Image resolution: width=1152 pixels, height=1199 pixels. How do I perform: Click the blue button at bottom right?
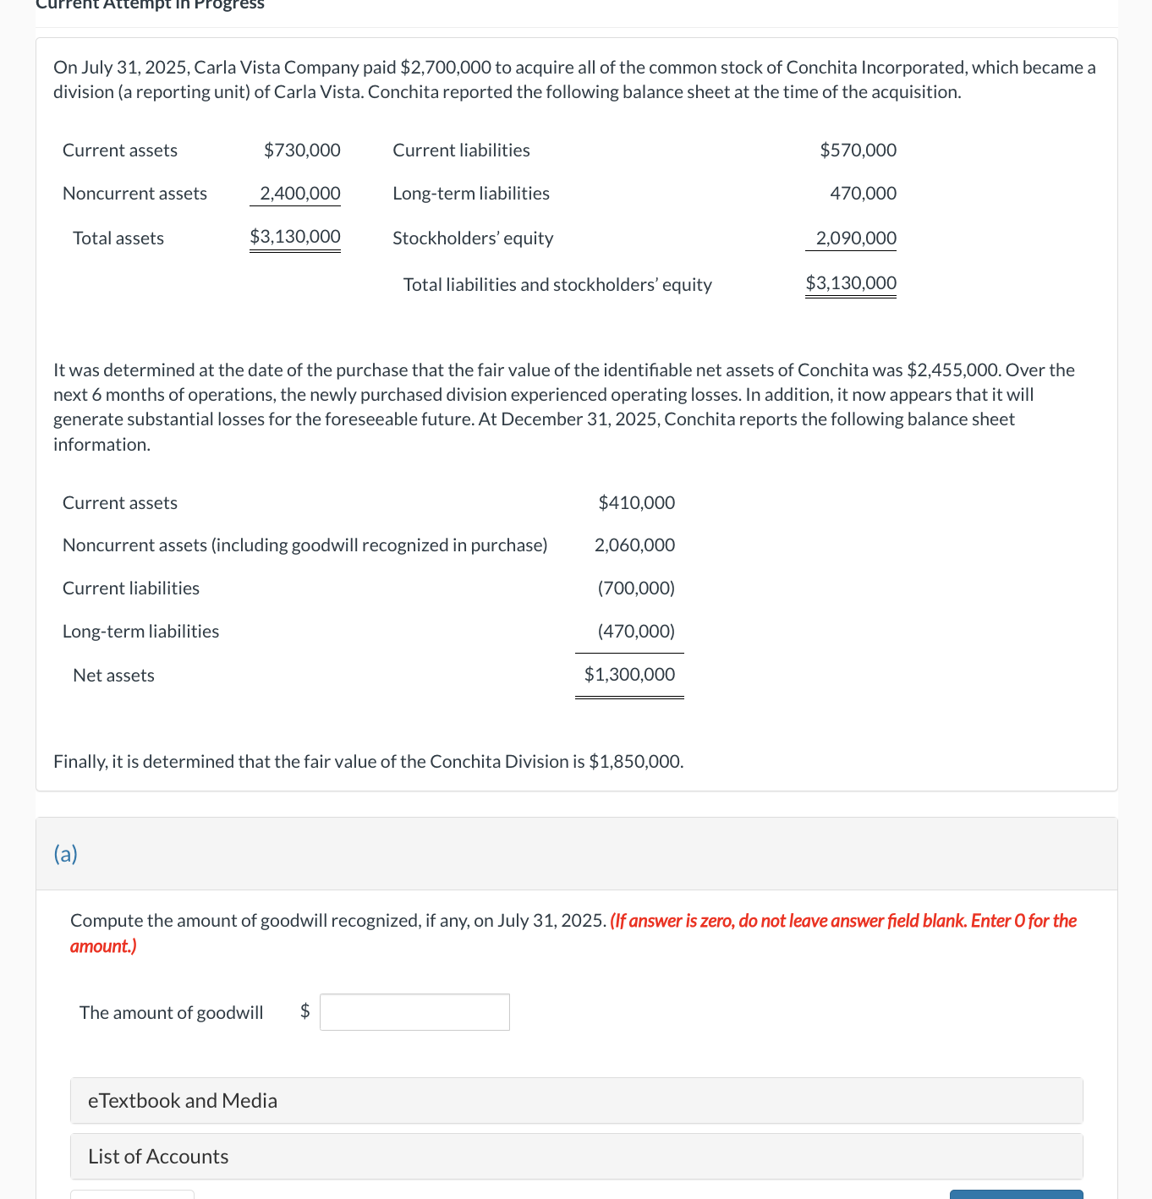(1015, 1195)
